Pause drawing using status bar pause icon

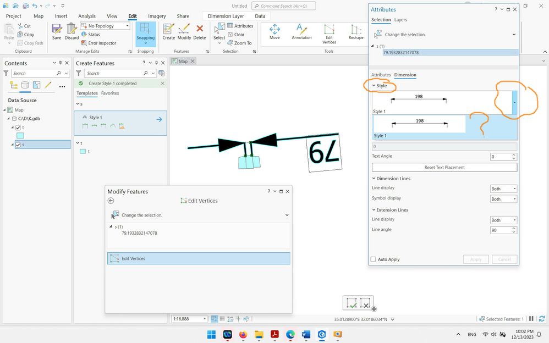[531, 319]
